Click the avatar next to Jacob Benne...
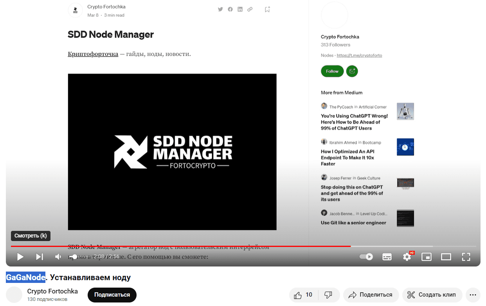 pos(324,213)
